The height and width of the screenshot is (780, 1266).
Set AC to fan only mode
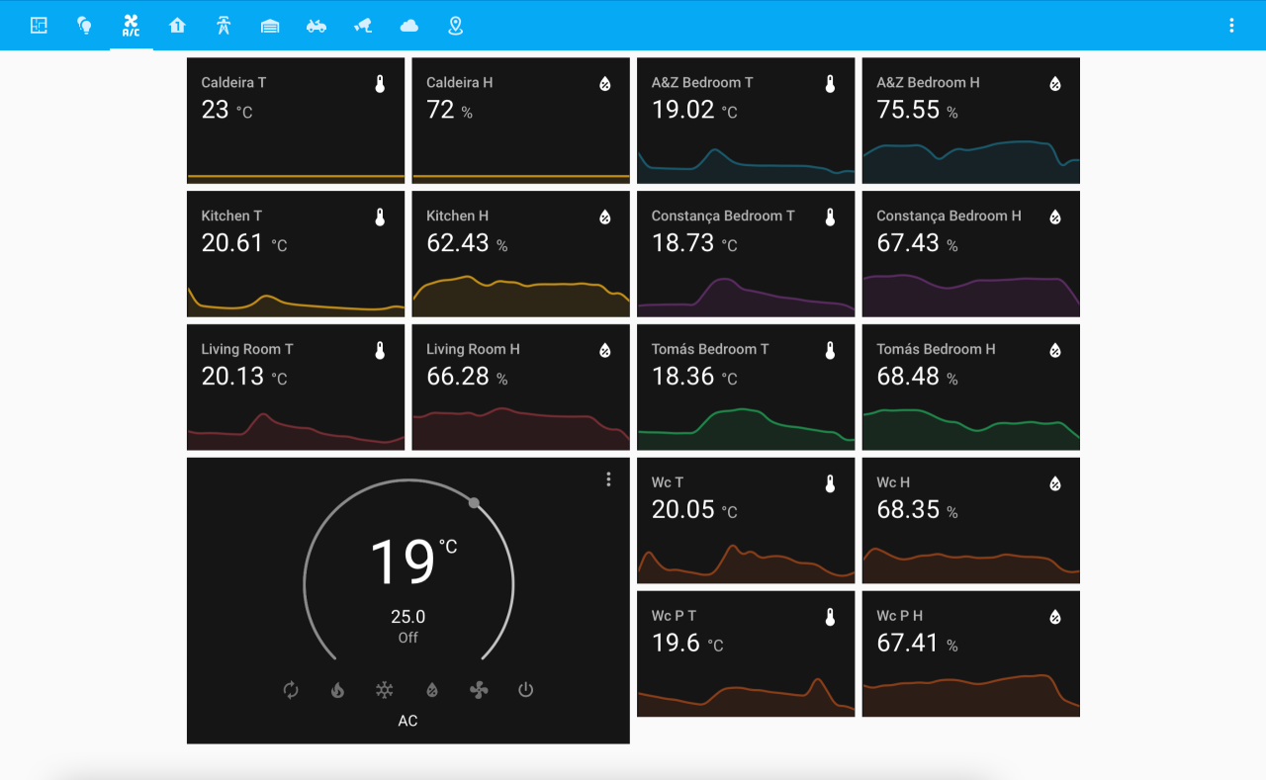coord(479,690)
